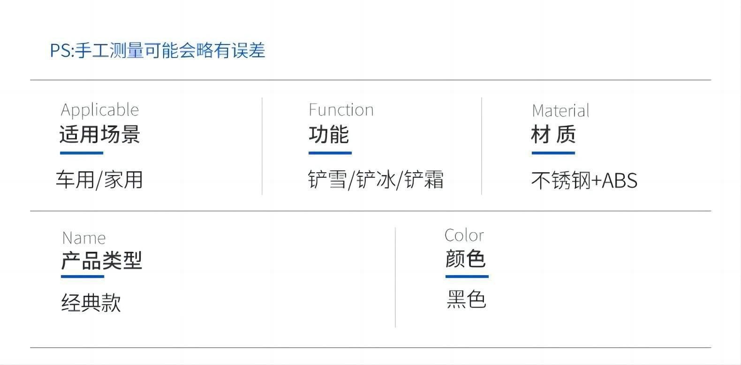Select the 颜色 heading
Screen dimensions: 741x365
(x=466, y=259)
